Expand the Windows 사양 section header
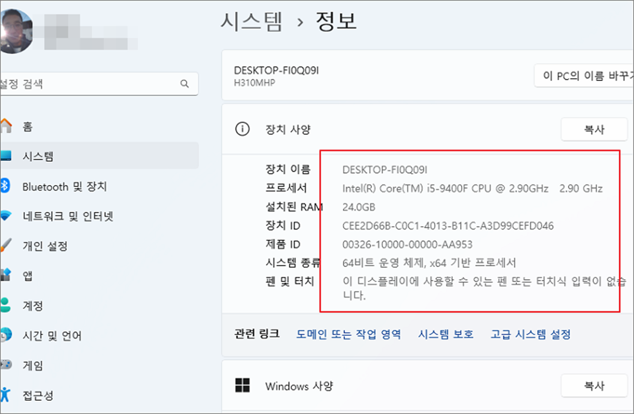The image size is (634, 414). coord(428,386)
